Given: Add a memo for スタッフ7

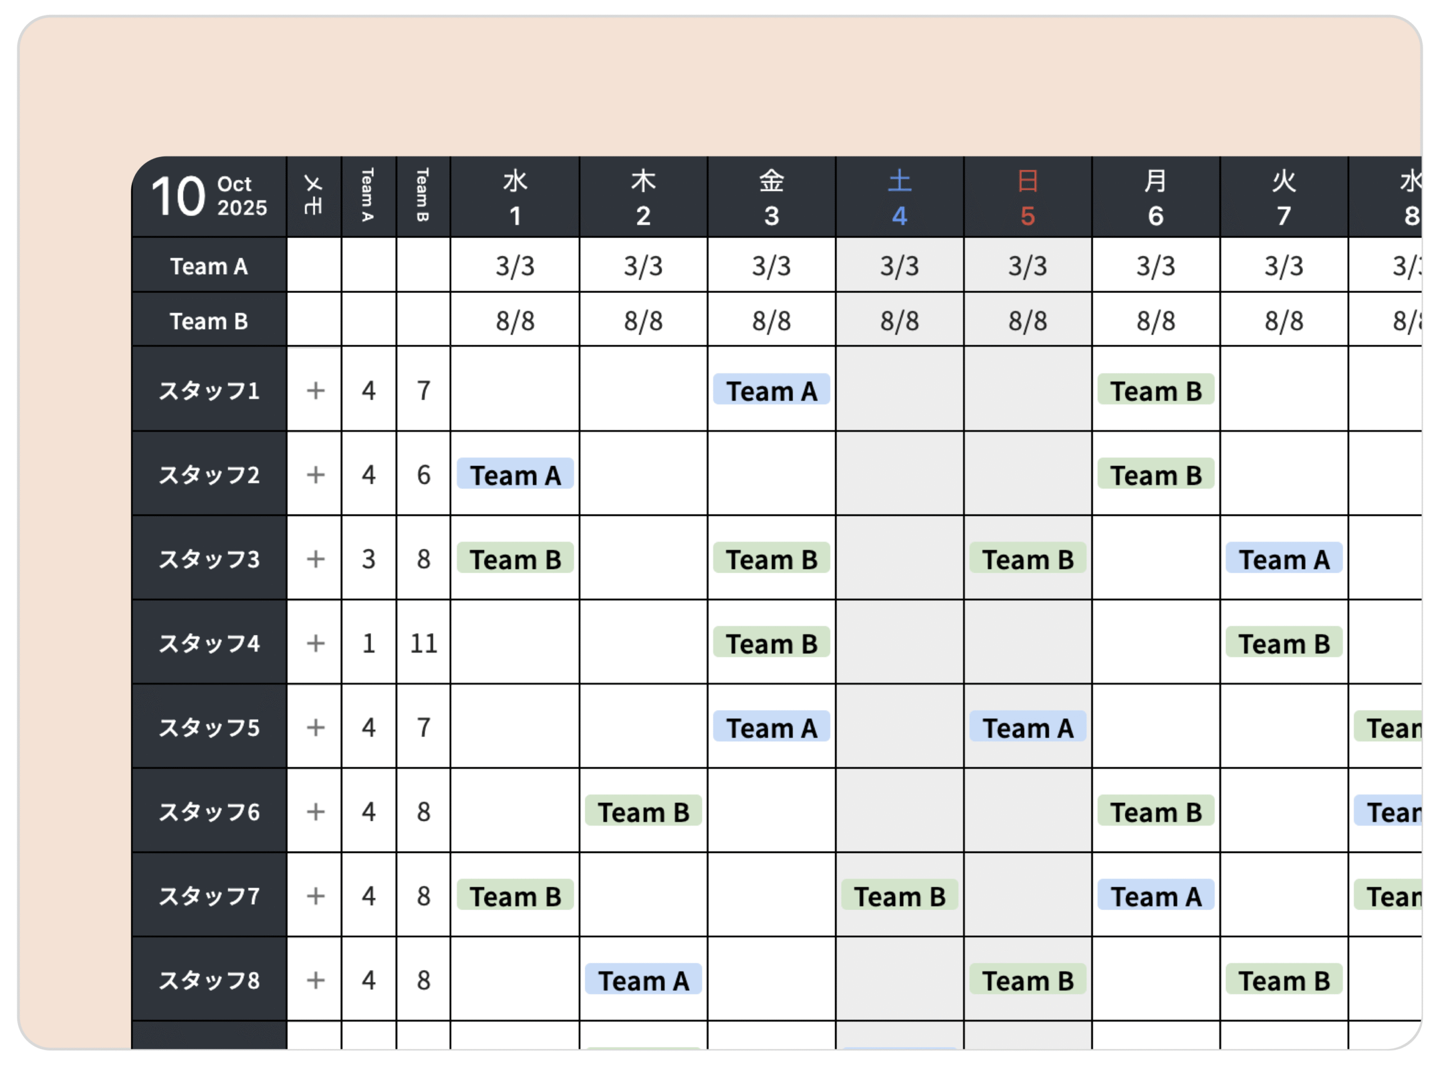Looking at the screenshot, I should 315,895.
